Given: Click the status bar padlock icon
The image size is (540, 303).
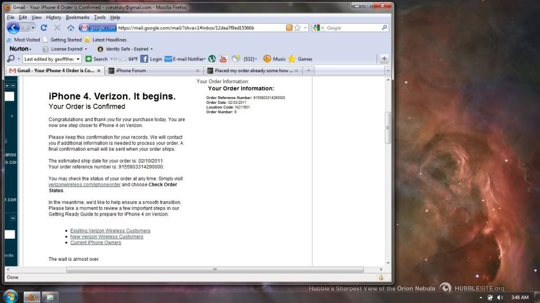Looking at the screenshot, I should [381, 277].
